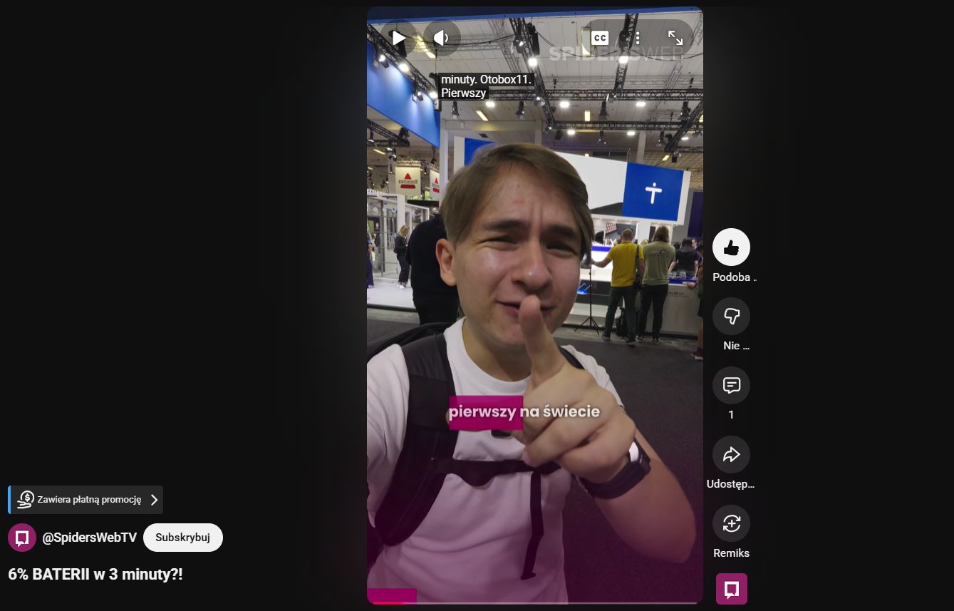Image resolution: width=954 pixels, height=611 pixels.
Task: Start a remix with the Remiks icon
Action: click(x=731, y=523)
